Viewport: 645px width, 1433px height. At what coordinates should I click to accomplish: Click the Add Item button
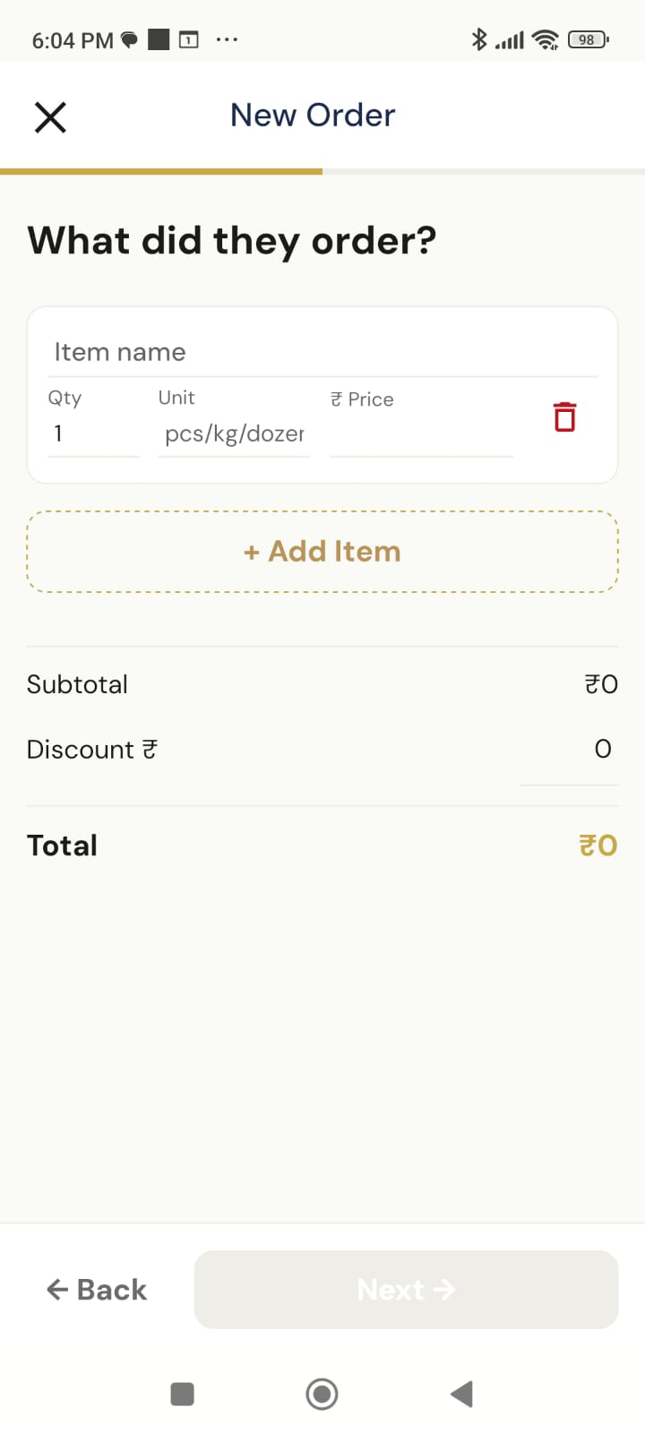322,552
